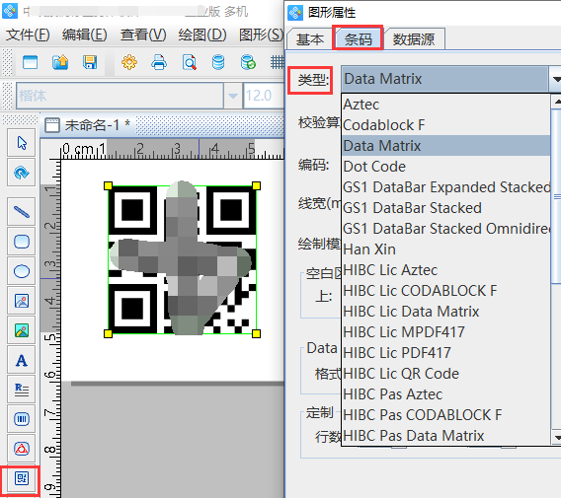561x498 pixels.
Task: Select the arrow pointer tool
Action: pos(22,143)
